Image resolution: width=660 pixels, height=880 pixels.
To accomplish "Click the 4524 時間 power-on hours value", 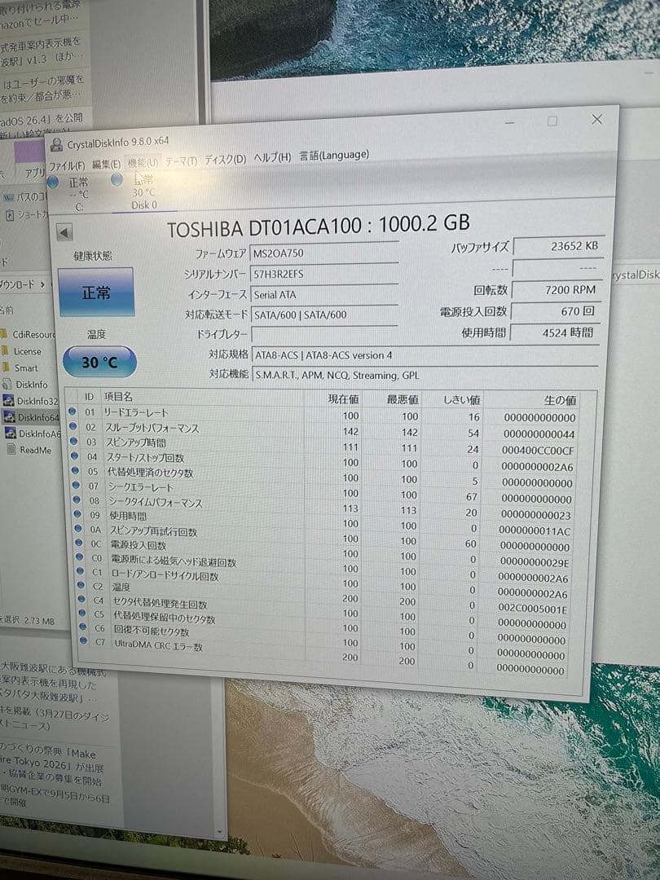I will point(555,332).
